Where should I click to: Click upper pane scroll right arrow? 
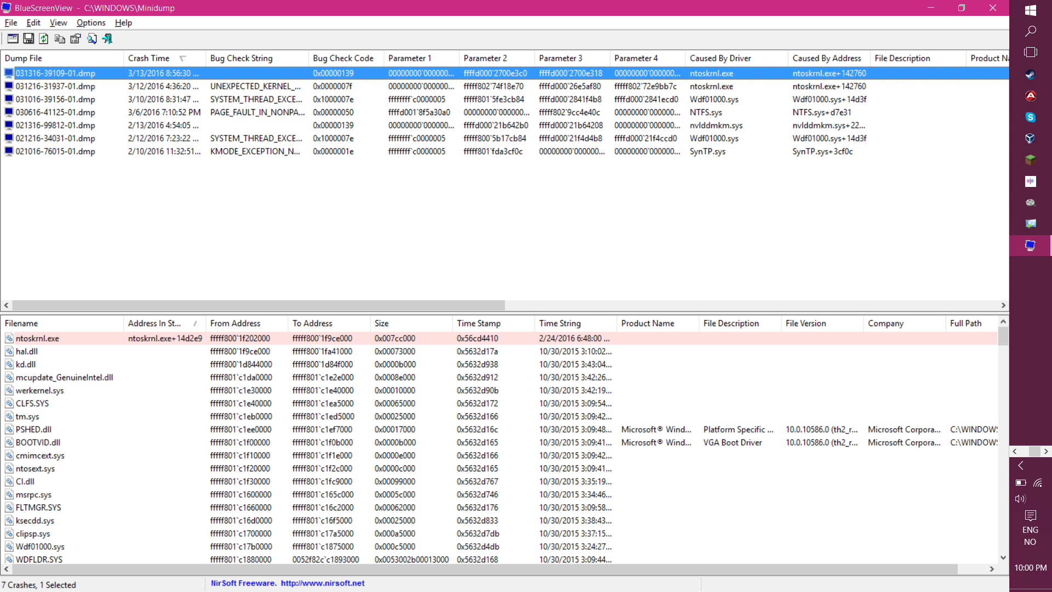(1003, 305)
